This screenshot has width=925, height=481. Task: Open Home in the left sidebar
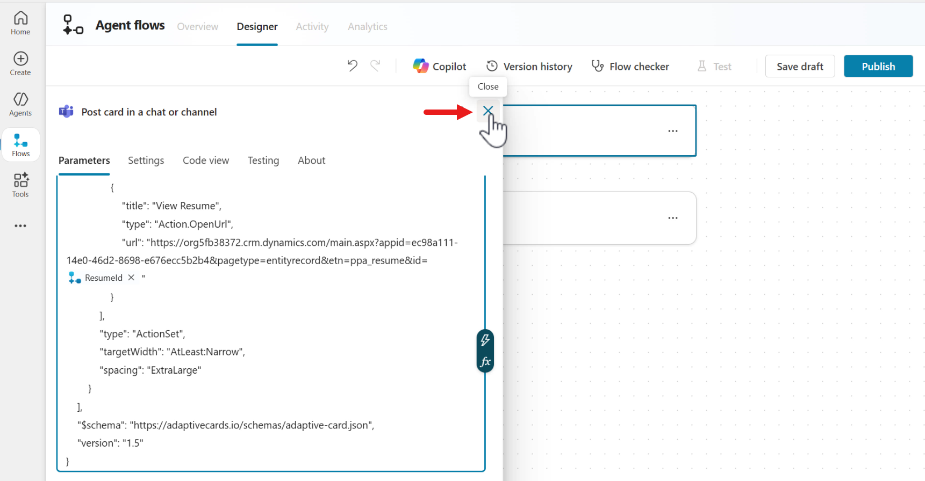(20, 23)
